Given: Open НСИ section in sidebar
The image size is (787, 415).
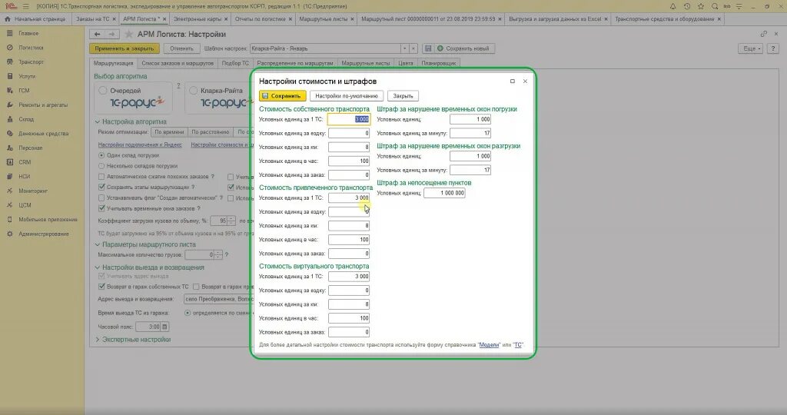Looking at the screenshot, I should (24, 176).
